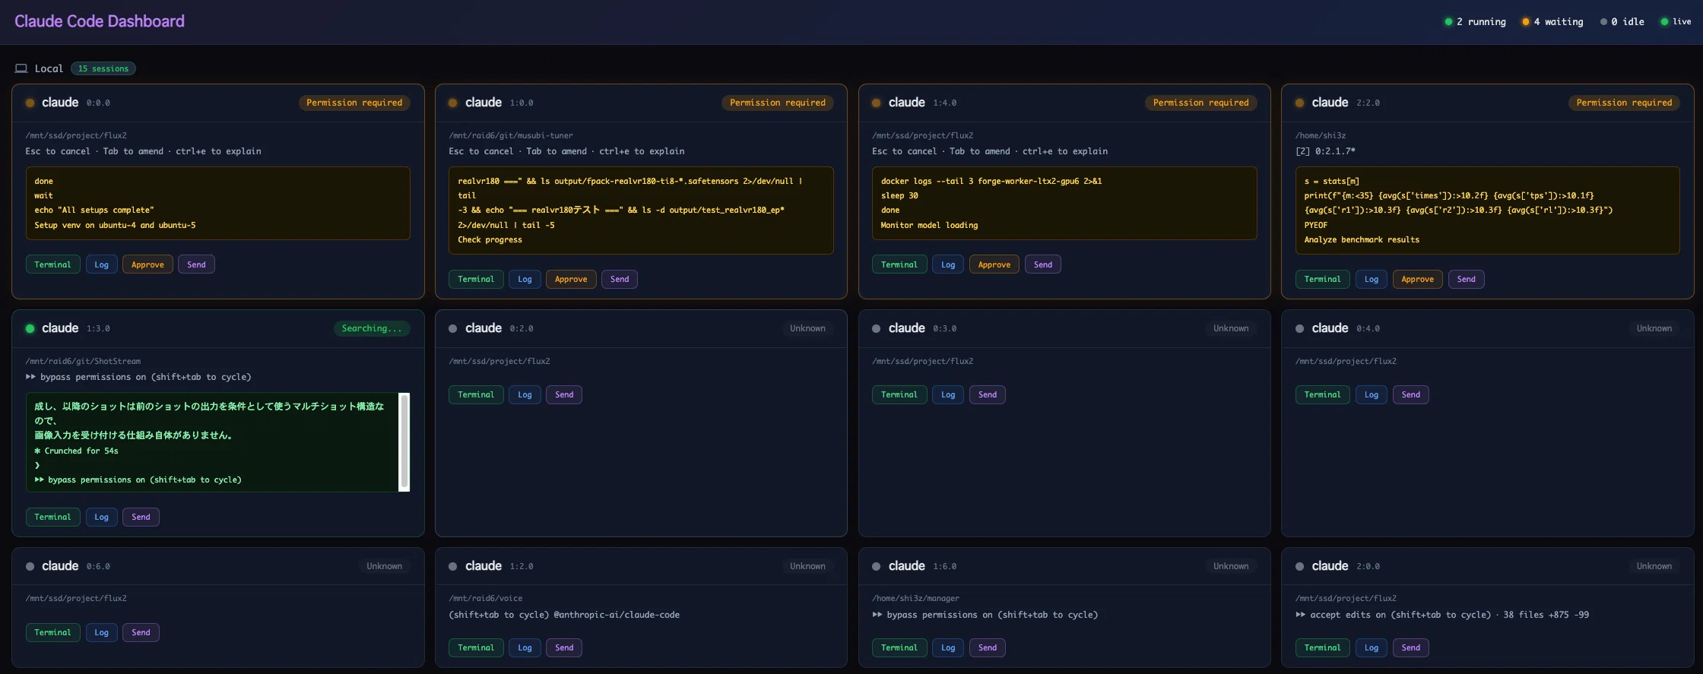
Task: Open Terminal for session 1:0.0
Action: tap(476, 279)
